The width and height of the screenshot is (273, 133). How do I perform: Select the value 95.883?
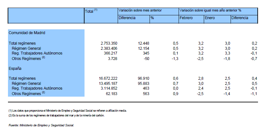[x=144, y=83]
